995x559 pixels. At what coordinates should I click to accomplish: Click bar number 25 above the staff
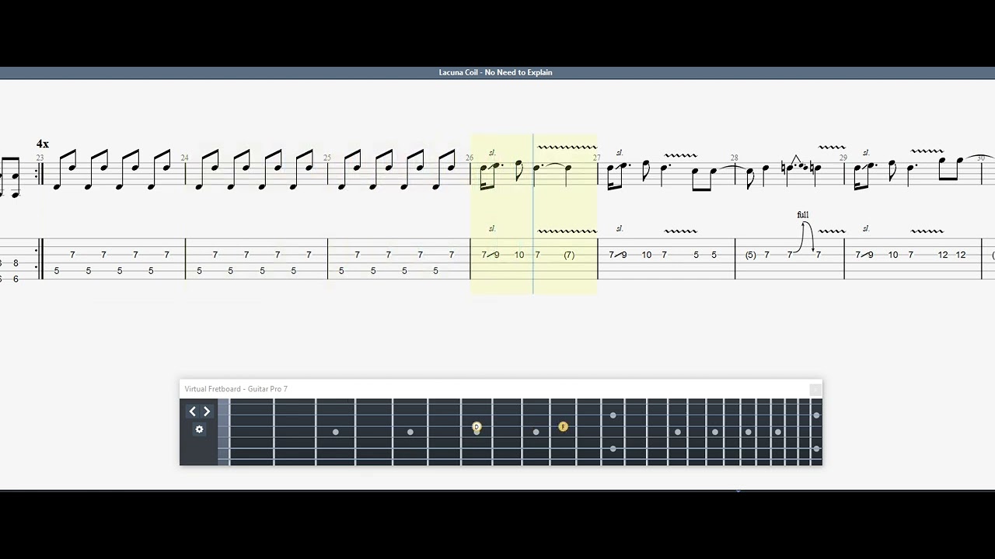[x=327, y=158]
